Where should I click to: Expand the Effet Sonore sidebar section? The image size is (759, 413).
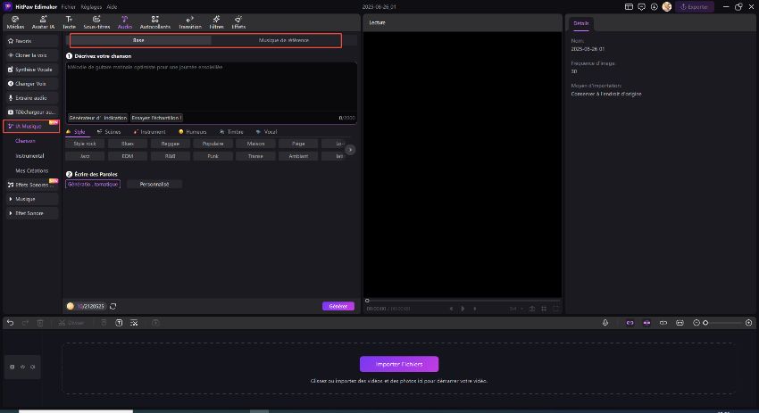pyautogui.click(x=31, y=213)
